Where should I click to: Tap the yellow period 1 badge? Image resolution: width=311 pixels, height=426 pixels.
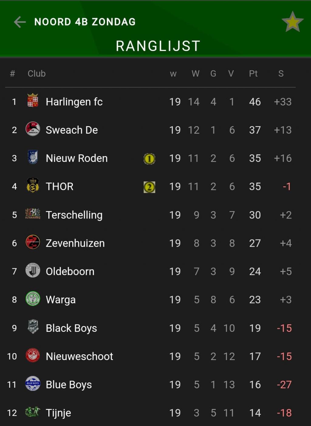point(149,159)
